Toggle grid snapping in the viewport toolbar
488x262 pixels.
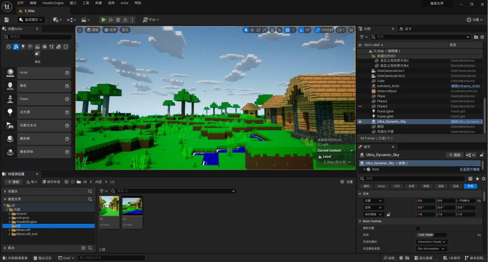(287, 30)
